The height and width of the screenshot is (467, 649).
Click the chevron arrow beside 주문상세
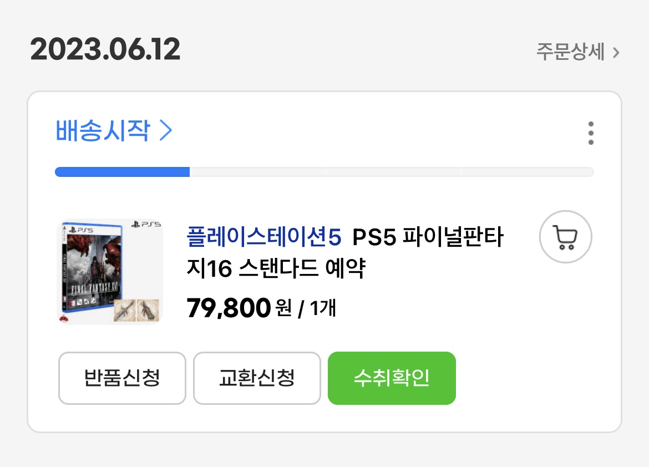click(616, 53)
